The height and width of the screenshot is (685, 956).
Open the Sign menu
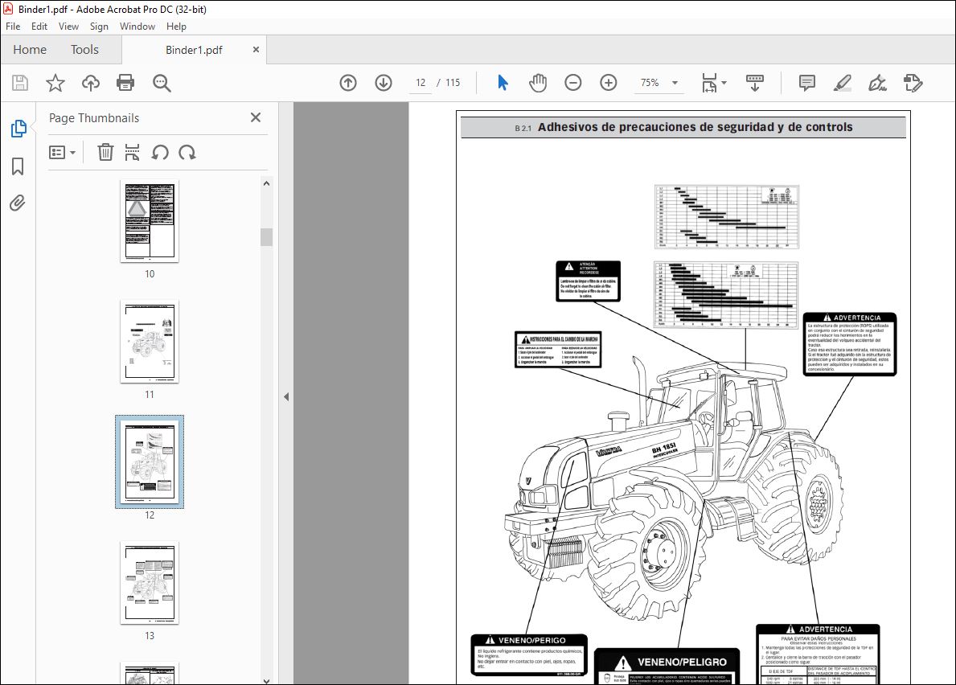tap(99, 27)
